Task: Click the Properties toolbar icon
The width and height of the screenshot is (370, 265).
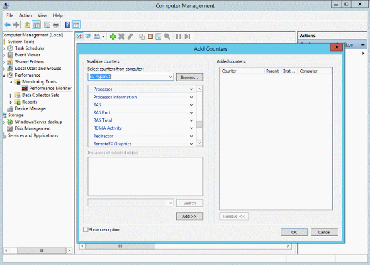Action: (47, 24)
